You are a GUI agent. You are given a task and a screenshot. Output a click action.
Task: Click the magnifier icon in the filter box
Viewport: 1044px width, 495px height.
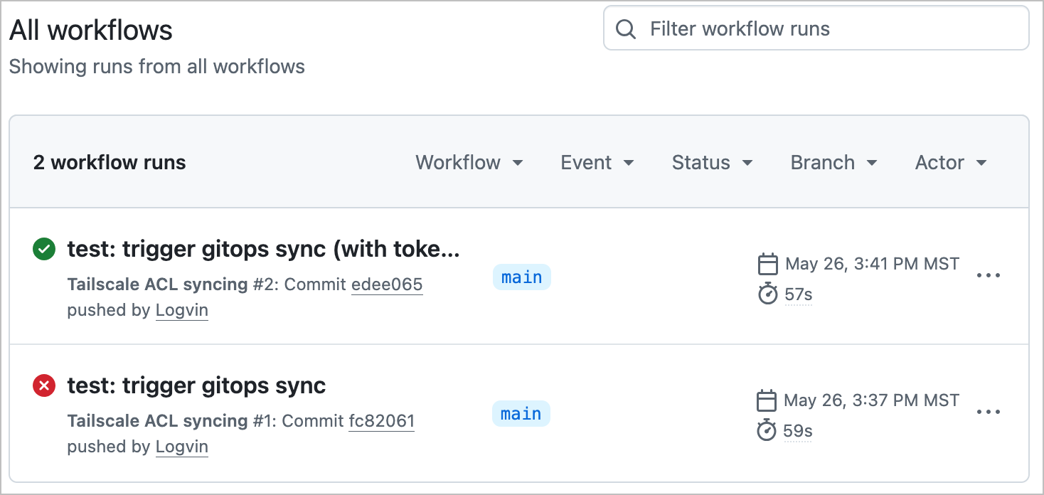(x=626, y=29)
